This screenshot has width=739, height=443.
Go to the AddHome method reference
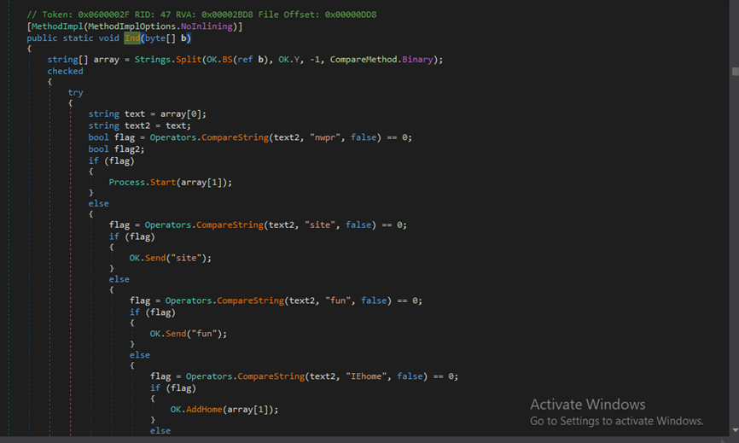click(x=204, y=410)
